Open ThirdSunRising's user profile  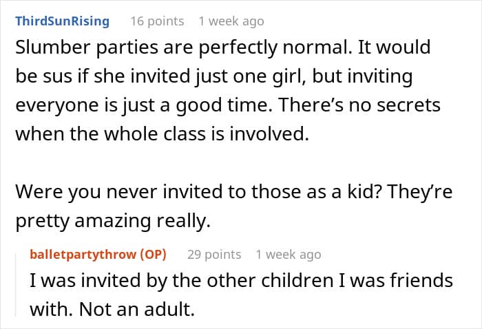63,21
